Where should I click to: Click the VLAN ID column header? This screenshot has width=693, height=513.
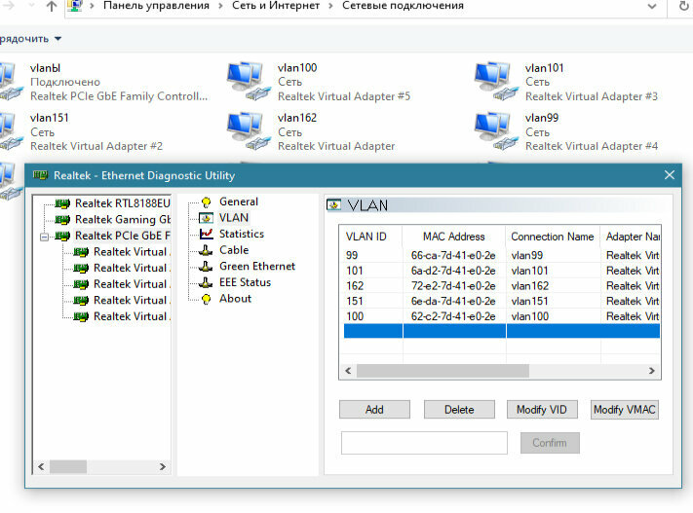tap(370, 237)
